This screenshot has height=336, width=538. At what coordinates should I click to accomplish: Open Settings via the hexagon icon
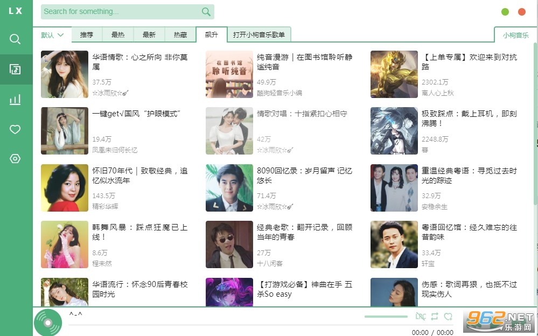(16, 159)
